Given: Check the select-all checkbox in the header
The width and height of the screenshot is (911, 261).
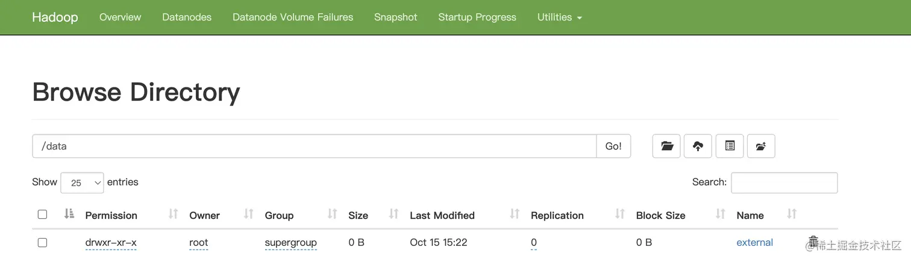Looking at the screenshot, I should pyautogui.click(x=42, y=215).
